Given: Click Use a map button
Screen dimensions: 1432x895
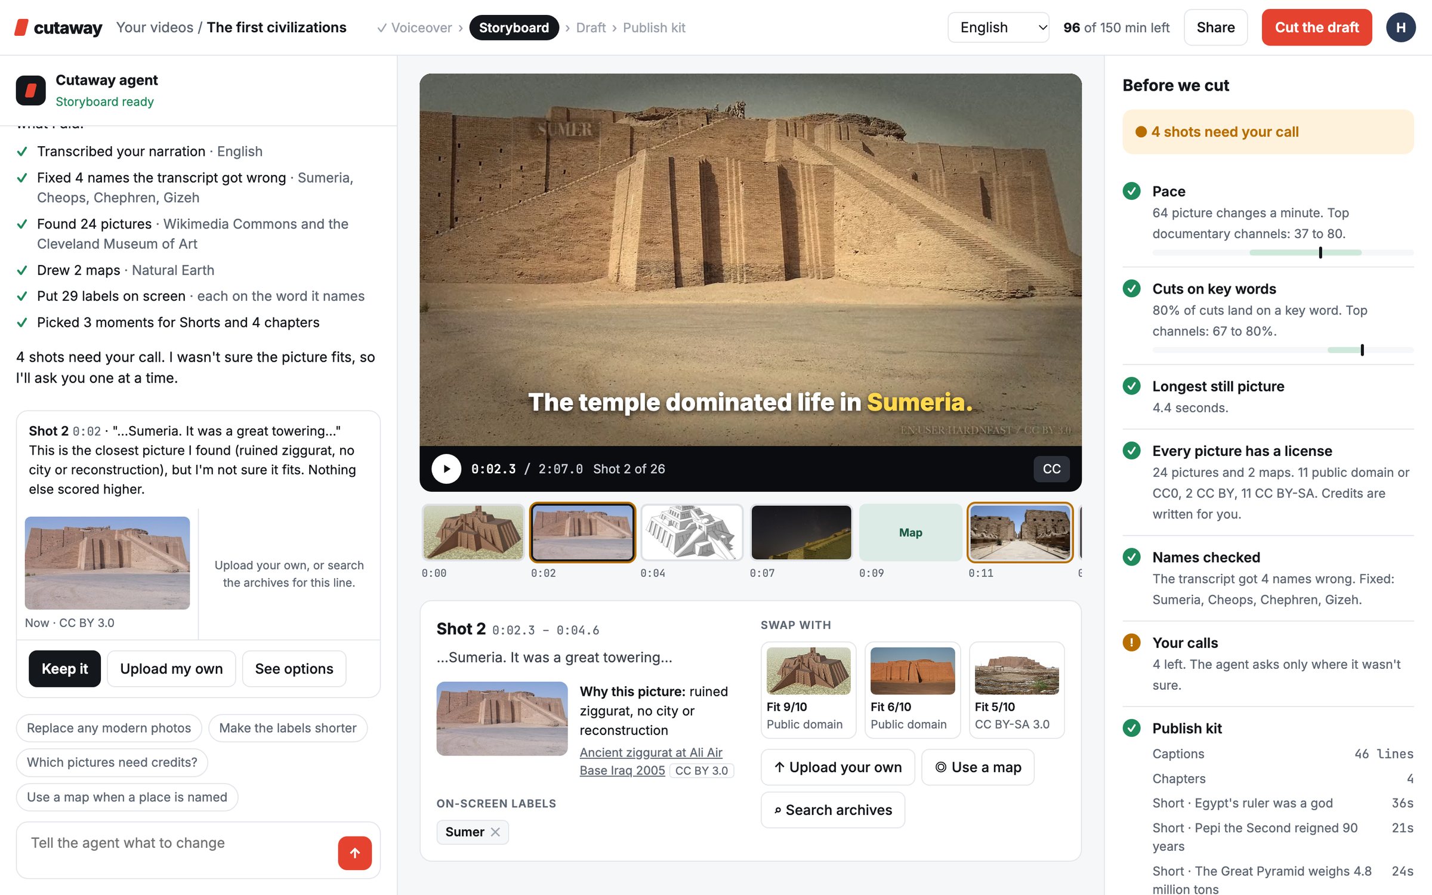Looking at the screenshot, I should (x=978, y=767).
